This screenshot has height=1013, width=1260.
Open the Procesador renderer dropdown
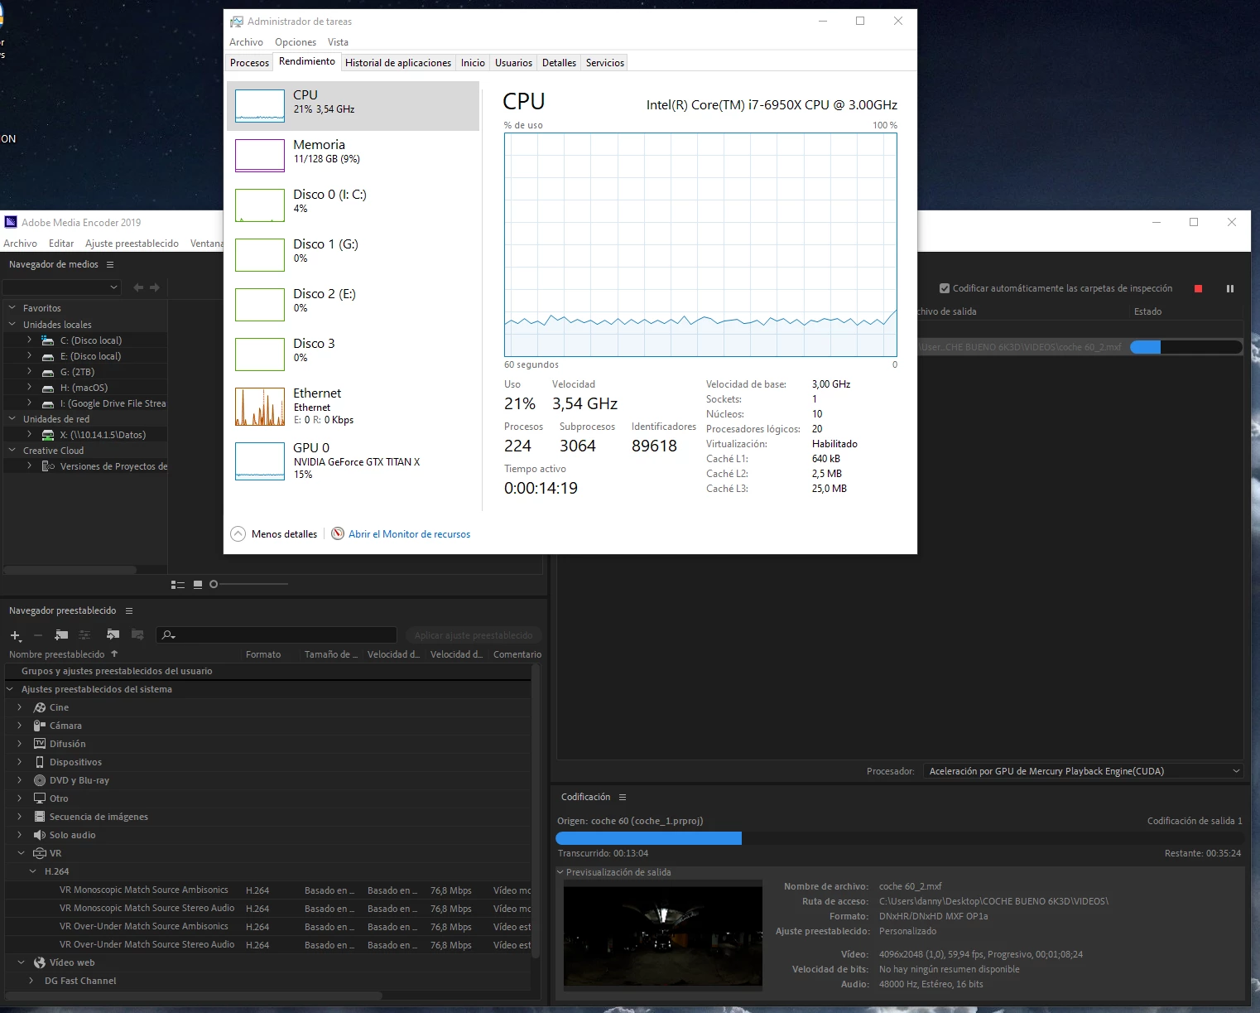click(1083, 771)
